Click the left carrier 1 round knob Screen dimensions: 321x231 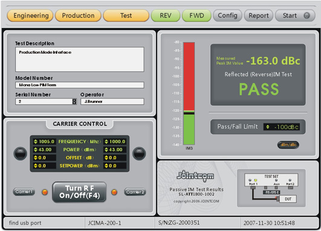pyautogui.click(x=21, y=154)
